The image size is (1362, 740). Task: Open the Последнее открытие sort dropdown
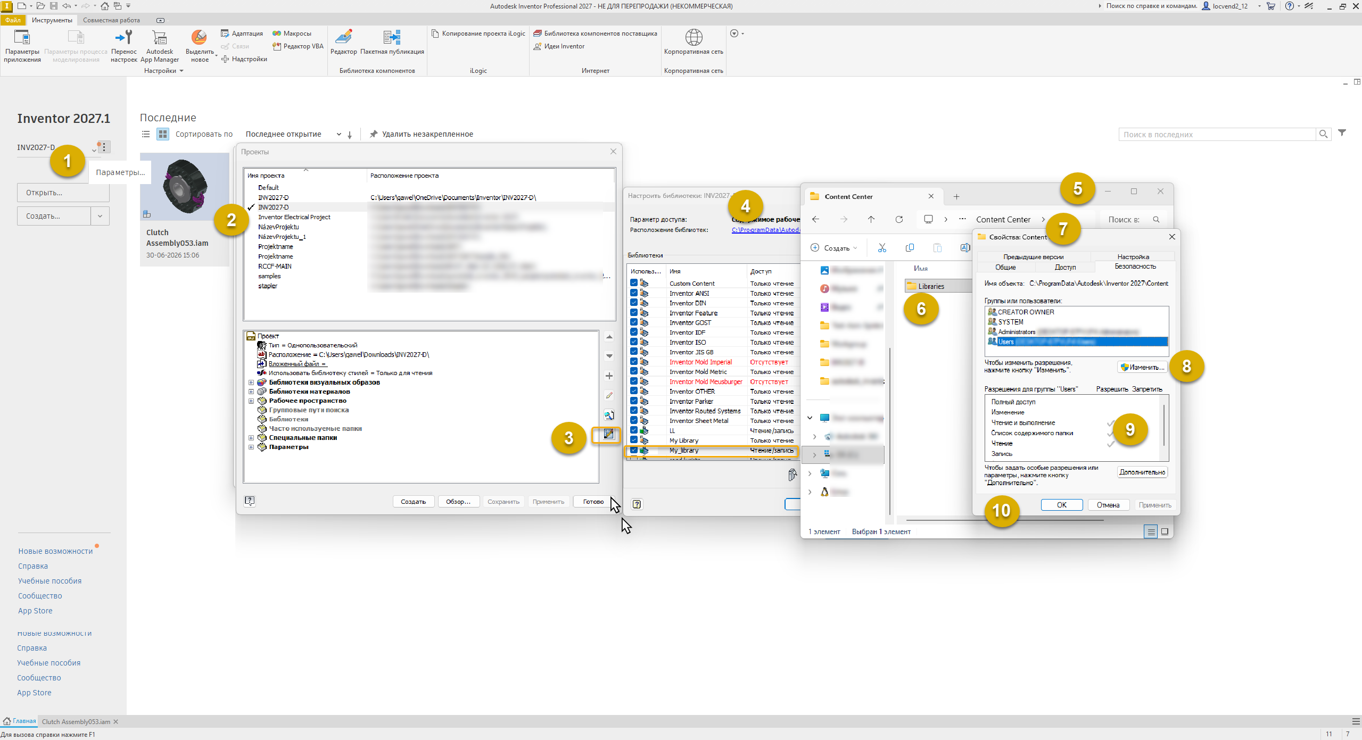pos(293,134)
